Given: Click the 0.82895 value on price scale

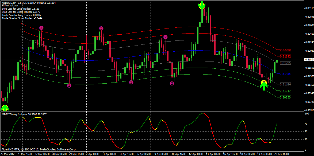Looking at the screenshot, I should (309, 17).
